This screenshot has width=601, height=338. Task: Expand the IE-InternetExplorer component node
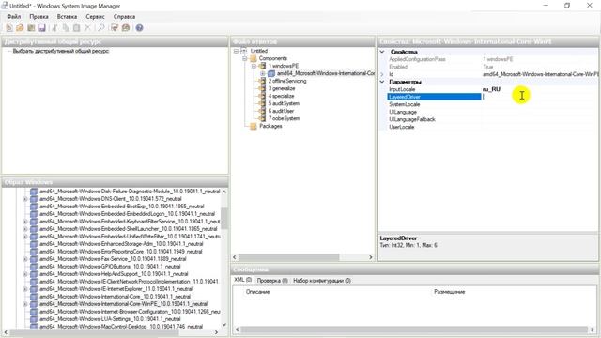click(25, 289)
